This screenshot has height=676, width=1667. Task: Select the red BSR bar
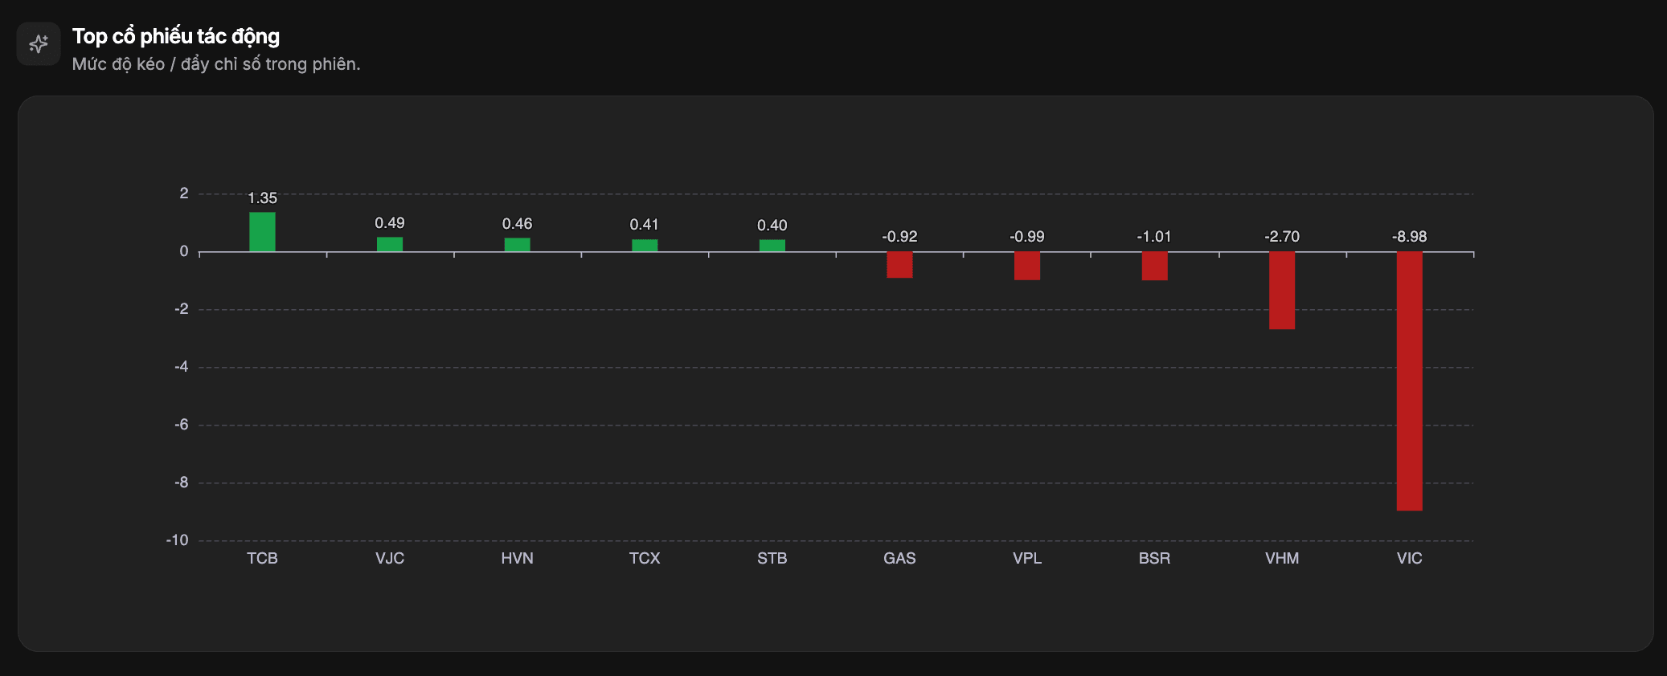(1155, 267)
